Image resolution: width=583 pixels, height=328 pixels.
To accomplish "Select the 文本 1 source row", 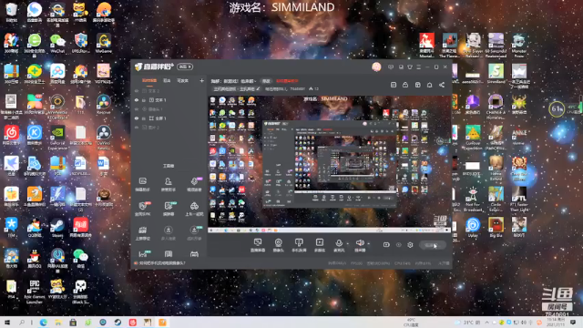I will 169,100.
